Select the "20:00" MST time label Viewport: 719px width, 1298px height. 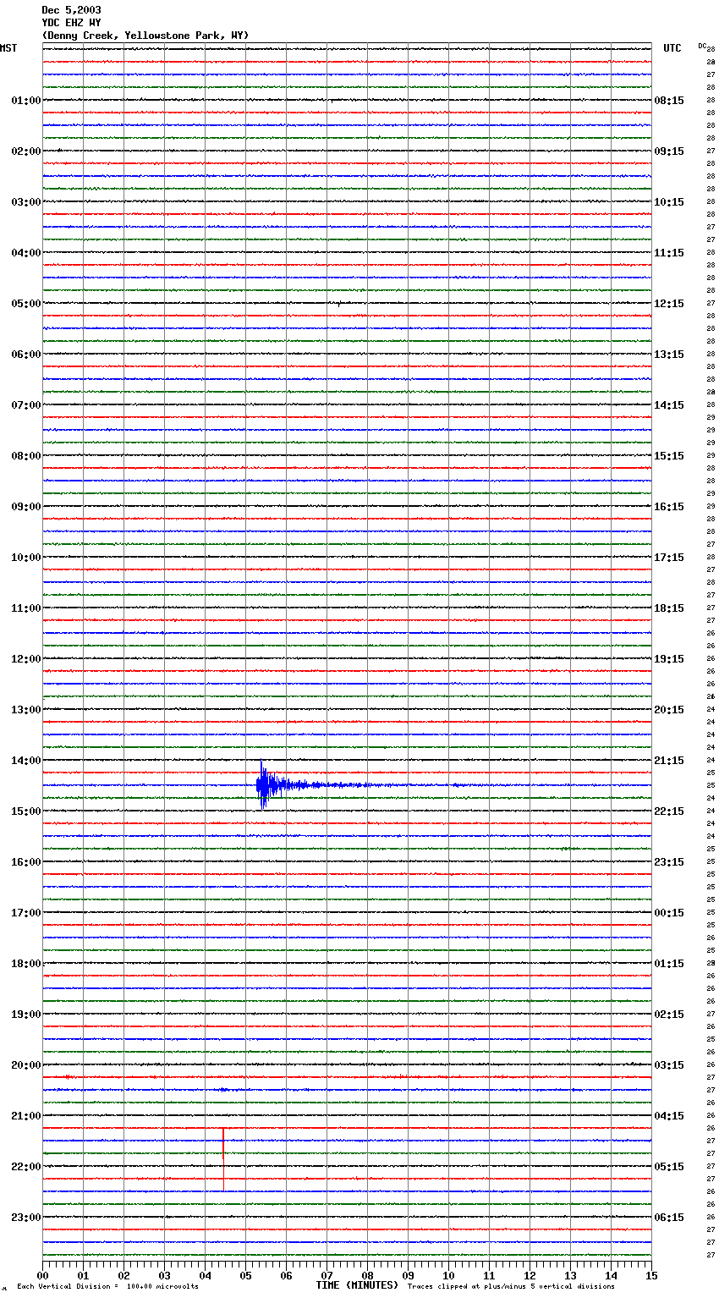[x=26, y=1065]
